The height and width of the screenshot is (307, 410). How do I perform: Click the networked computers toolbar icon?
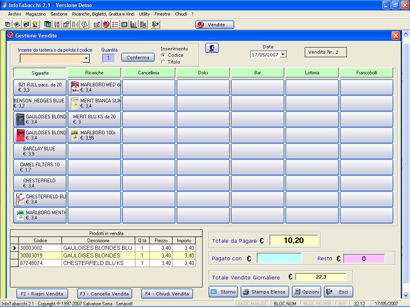tap(143, 24)
